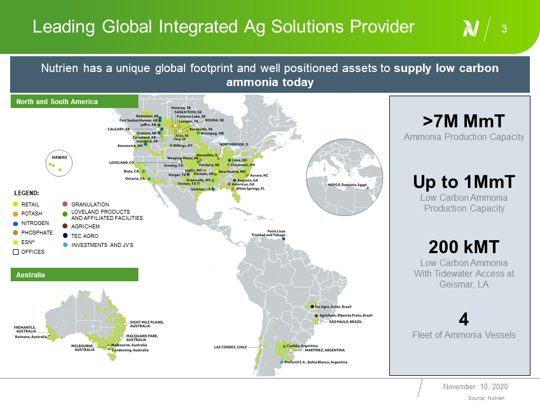
Task: Select the Agrichem legend marker
Action: click(x=65, y=226)
